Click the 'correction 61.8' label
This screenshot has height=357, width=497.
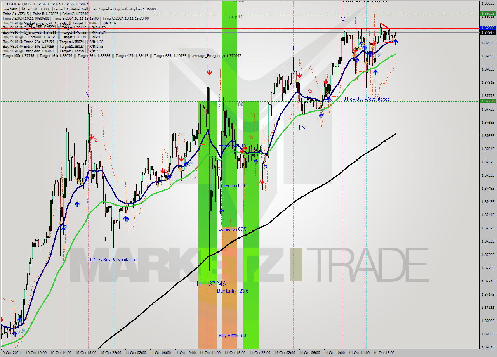[233, 185]
